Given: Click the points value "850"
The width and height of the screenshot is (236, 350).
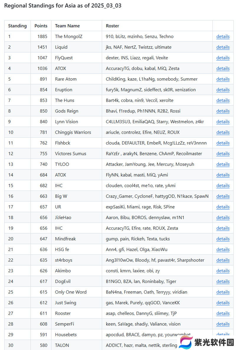Looking at the screenshot, I should [x=43, y=111].
